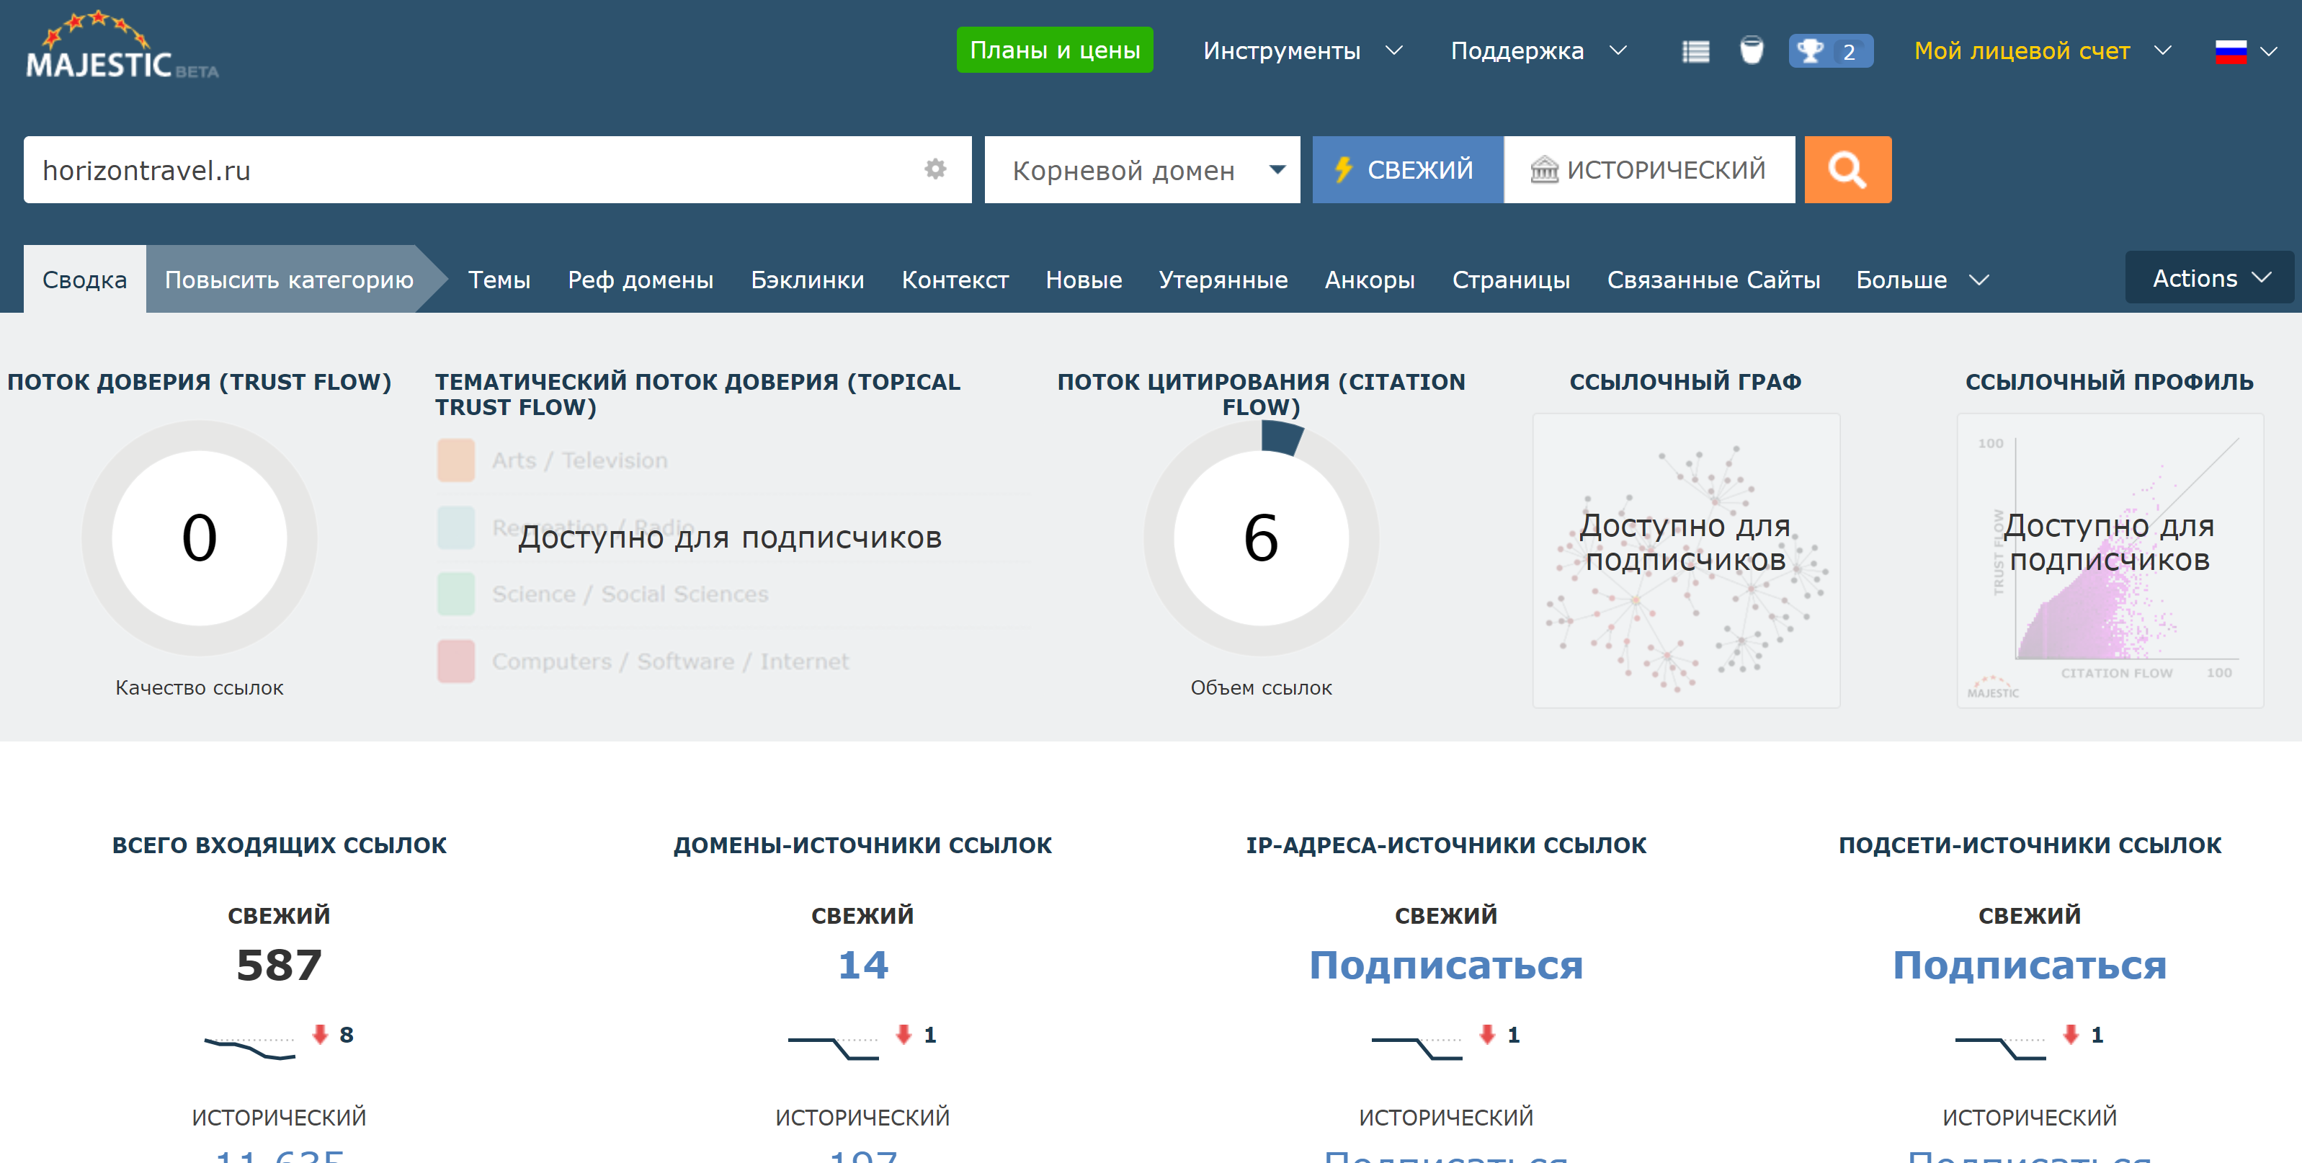Image resolution: width=2302 pixels, height=1163 pixels.
Task: Open search settings gear icon
Action: click(x=934, y=169)
